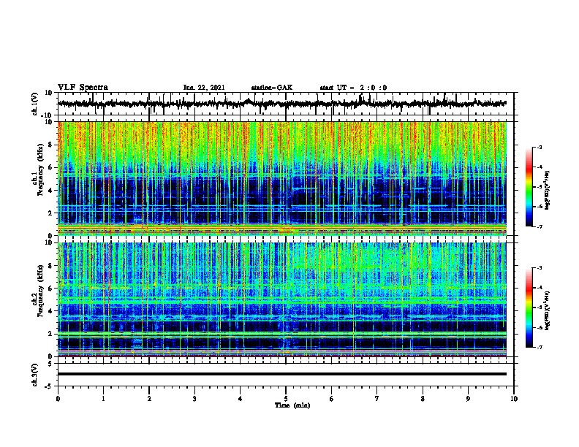Click time-axis tick label "2"

149,399
